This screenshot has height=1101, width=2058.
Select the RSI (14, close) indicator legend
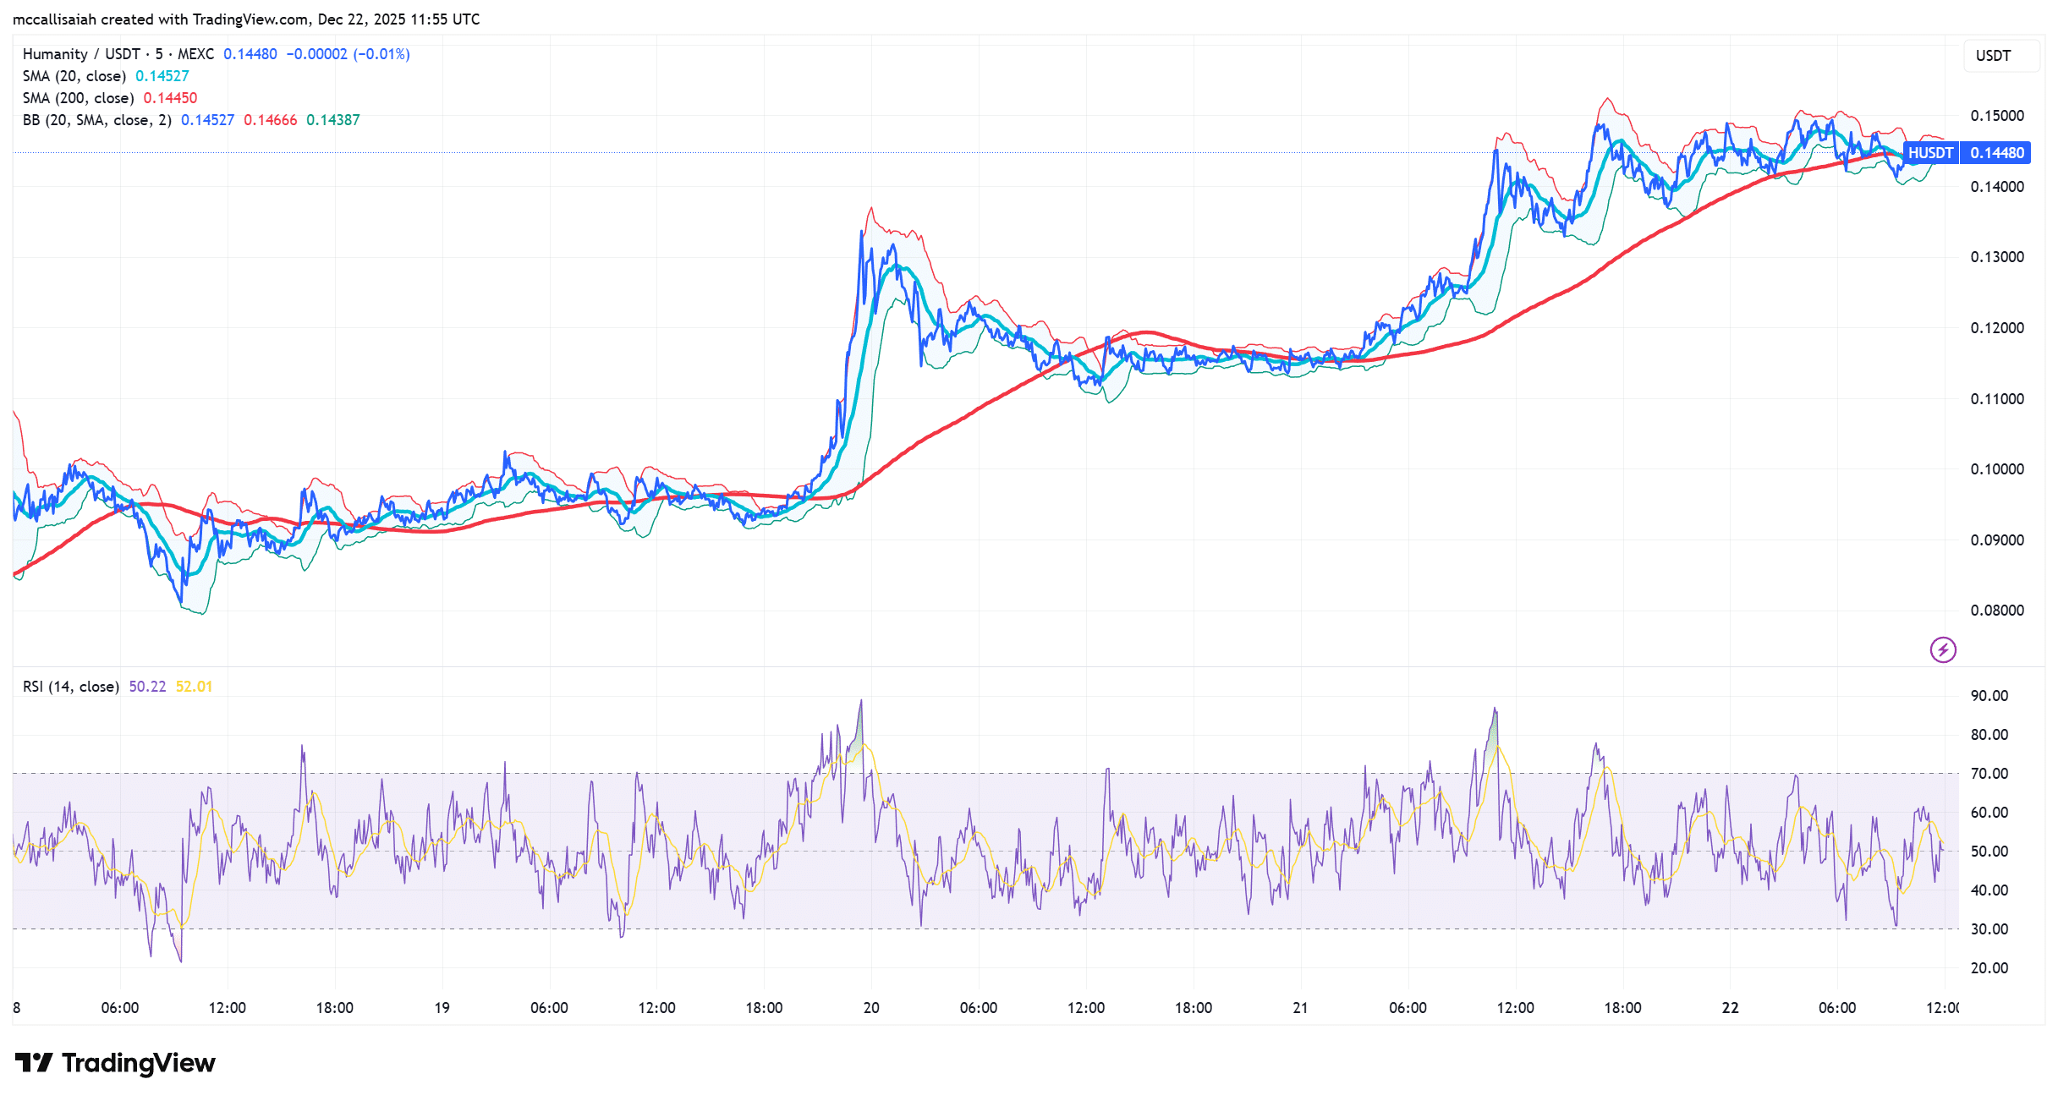coord(70,686)
